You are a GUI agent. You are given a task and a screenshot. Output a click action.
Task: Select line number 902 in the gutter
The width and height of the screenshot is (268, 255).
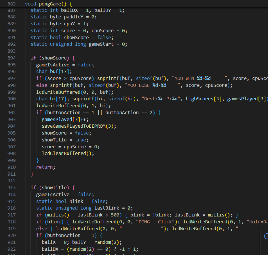12,112
